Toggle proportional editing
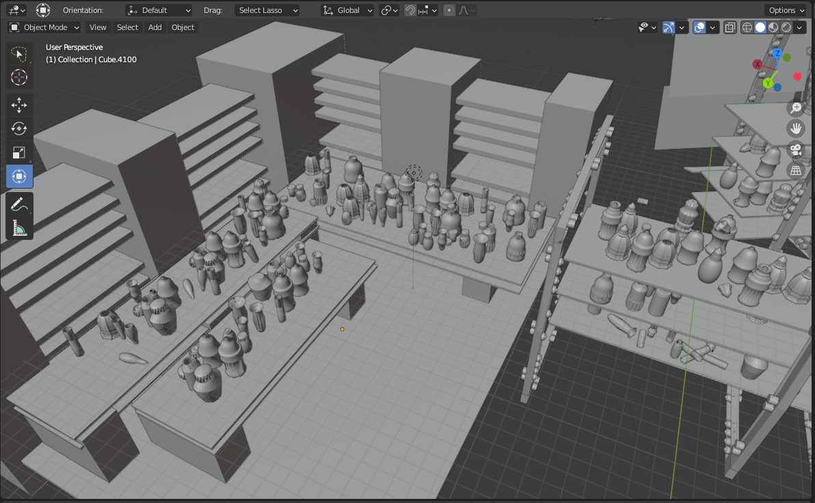Viewport: 815px width, 503px height. pos(449,10)
